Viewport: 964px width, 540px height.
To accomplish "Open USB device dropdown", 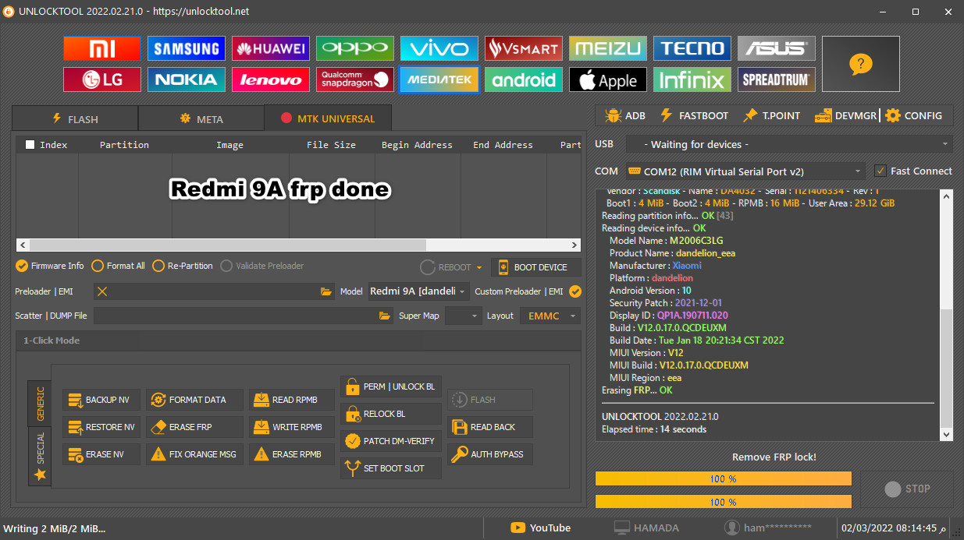I will pyautogui.click(x=790, y=144).
